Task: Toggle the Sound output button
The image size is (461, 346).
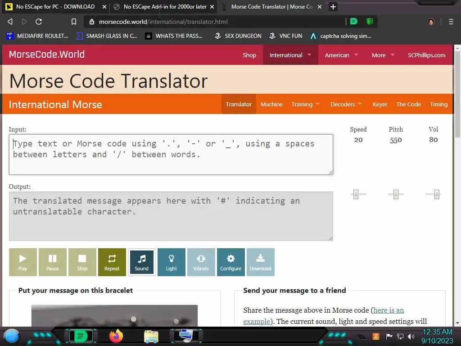Action: click(142, 262)
